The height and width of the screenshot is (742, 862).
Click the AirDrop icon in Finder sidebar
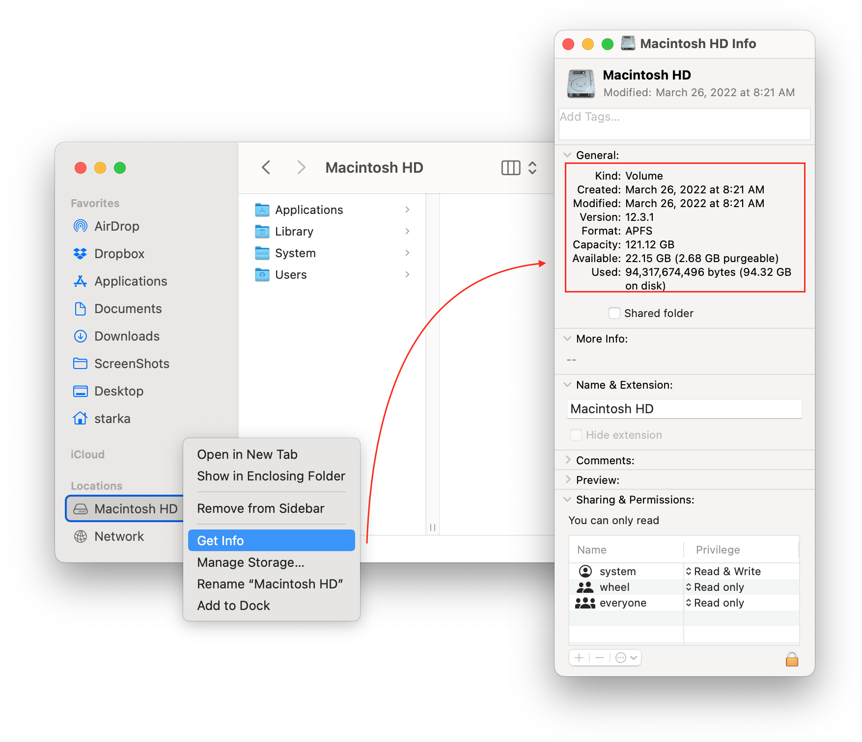80,226
